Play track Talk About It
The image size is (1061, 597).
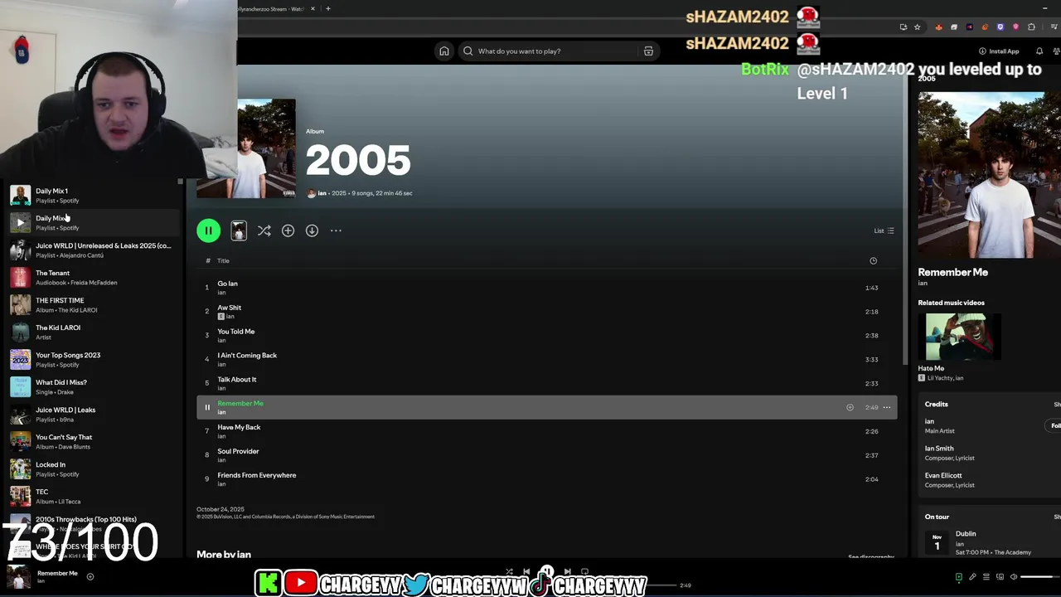(x=547, y=383)
